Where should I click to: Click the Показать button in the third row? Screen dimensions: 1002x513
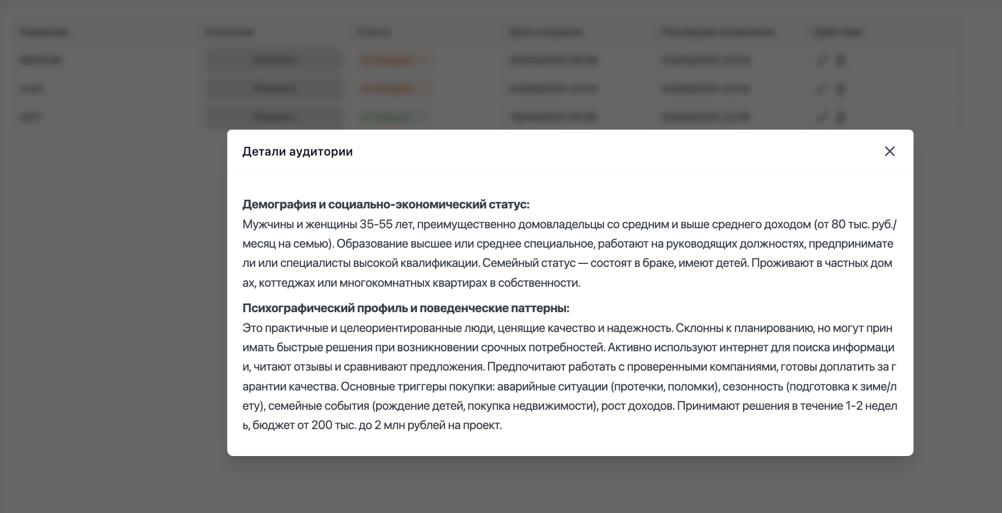point(274,116)
